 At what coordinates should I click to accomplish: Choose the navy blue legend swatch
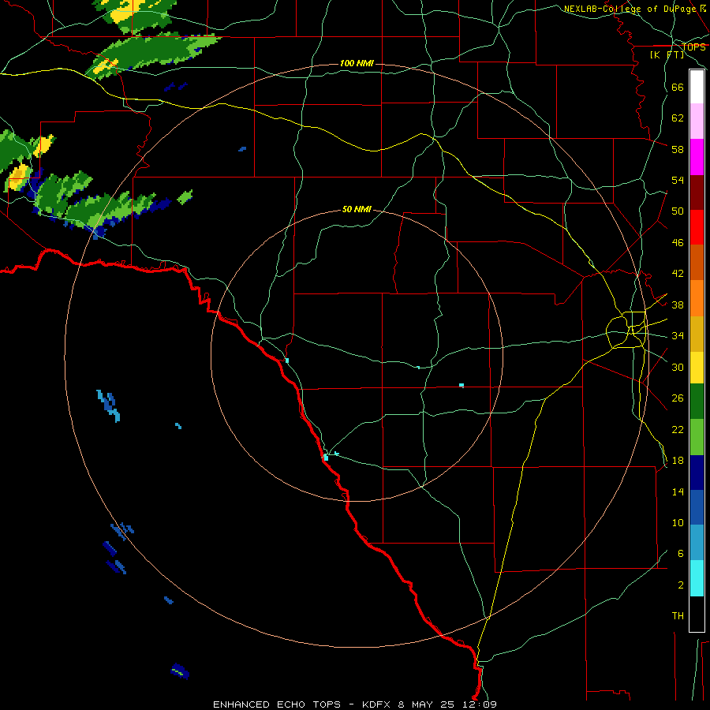tap(697, 473)
